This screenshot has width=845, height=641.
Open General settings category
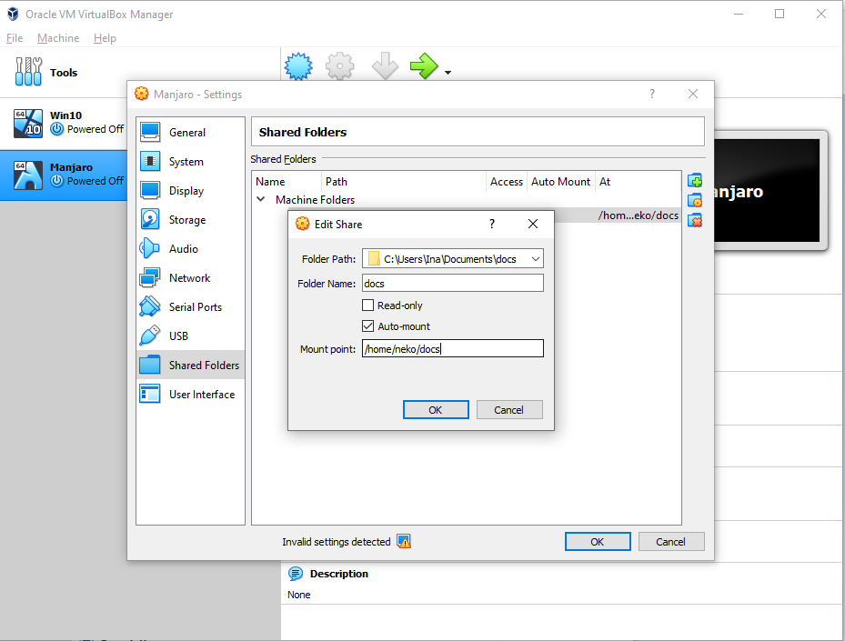190,132
